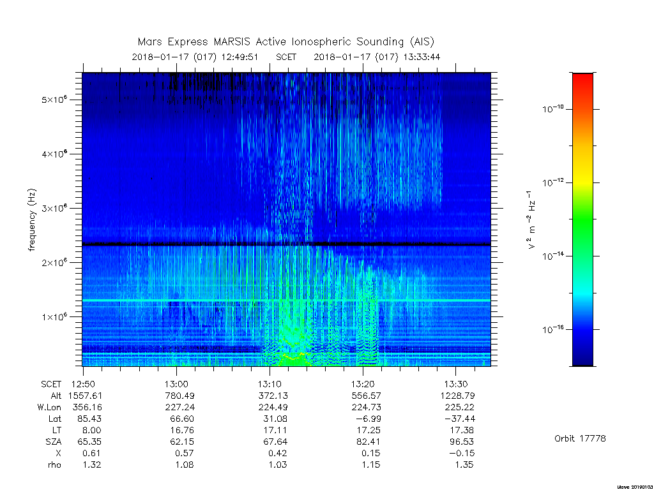Click local time value 17.11
The height and width of the screenshot is (490, 654).
[275, 430]
